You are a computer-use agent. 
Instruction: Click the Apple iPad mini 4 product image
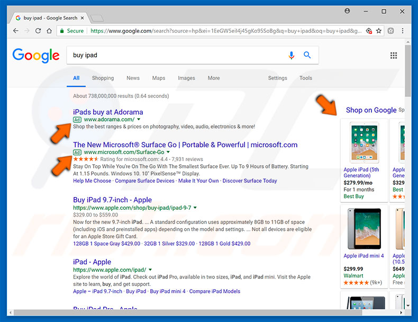coord(364,229)
